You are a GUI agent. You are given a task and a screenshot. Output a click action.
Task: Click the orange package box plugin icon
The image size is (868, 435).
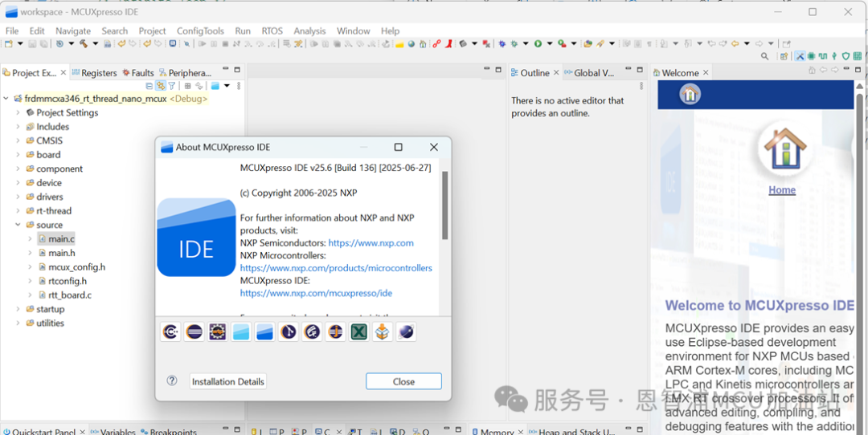[383, 331]
